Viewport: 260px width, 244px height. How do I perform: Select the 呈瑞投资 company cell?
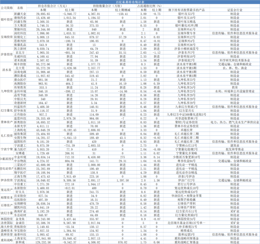(x=7, y=37)
